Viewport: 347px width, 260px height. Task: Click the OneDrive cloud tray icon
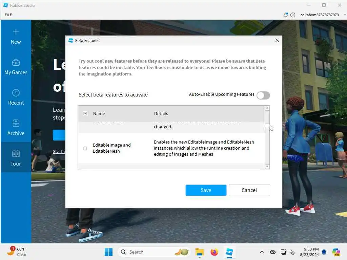point(273,252)
